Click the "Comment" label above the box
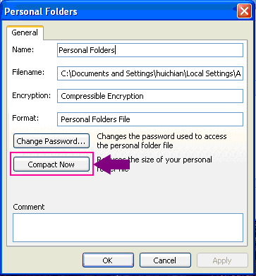The width and height of the screenshot is (256, 276). point(29,207)
